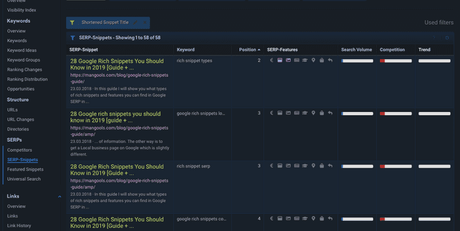This screenshot has width=460, height=231.
Task: Click keyword 'rich snippet serp'
Action: pos(193,166)
